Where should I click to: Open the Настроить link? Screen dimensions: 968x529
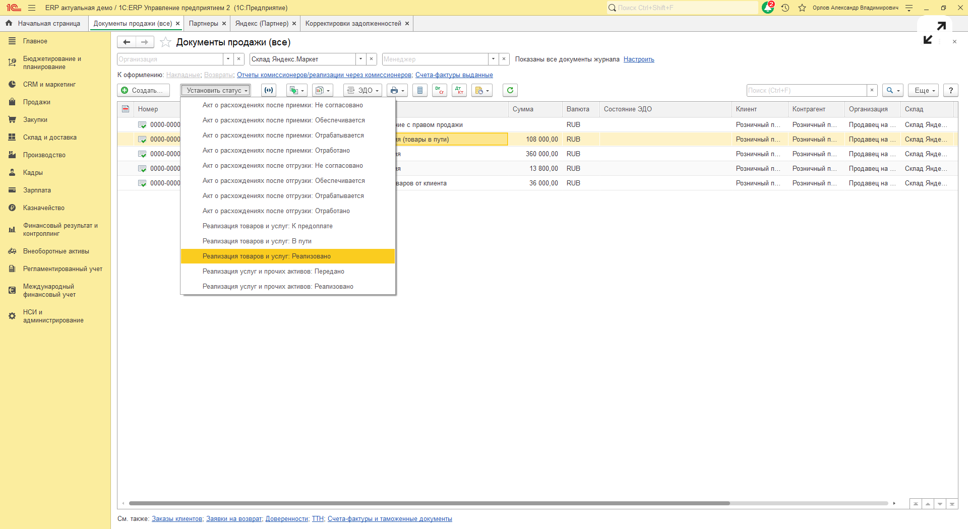pos(638,59)
